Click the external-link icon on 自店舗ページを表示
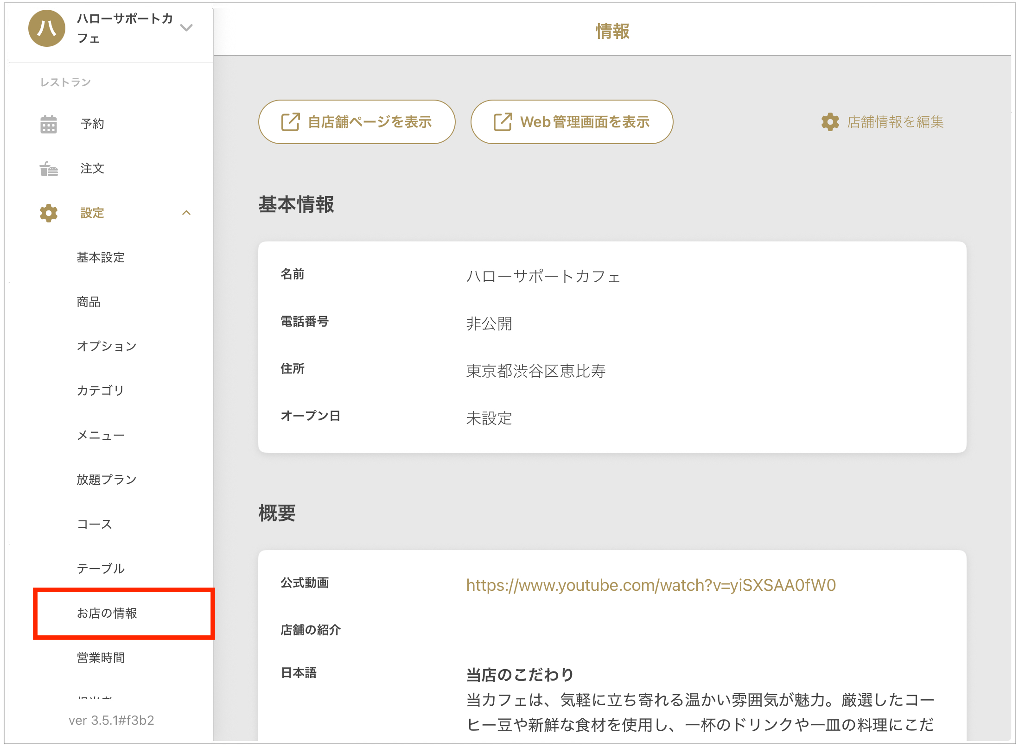Image resolution: width=1019 pixels, height=747 pixels. pos(291,122)
